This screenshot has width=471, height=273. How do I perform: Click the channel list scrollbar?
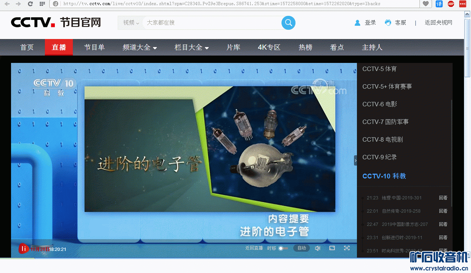[x=451, y=153]
